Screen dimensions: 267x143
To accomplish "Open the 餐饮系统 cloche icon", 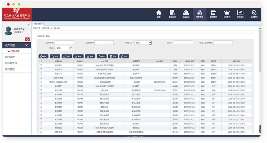I will 186,14.
